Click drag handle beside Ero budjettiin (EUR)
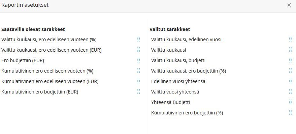Image resolution: width=296 pixels, height=134 pixels. coord(138,60)
